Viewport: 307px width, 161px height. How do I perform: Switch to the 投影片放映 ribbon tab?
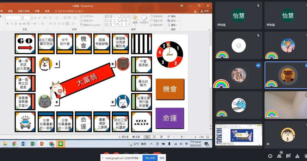[24, 11]
